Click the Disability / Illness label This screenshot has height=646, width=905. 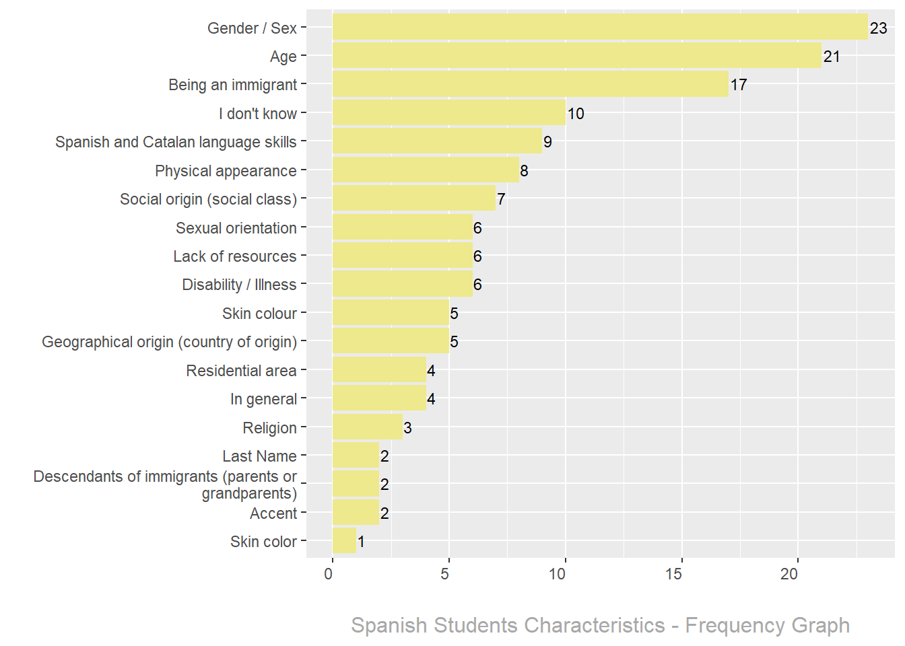point(239,285)
